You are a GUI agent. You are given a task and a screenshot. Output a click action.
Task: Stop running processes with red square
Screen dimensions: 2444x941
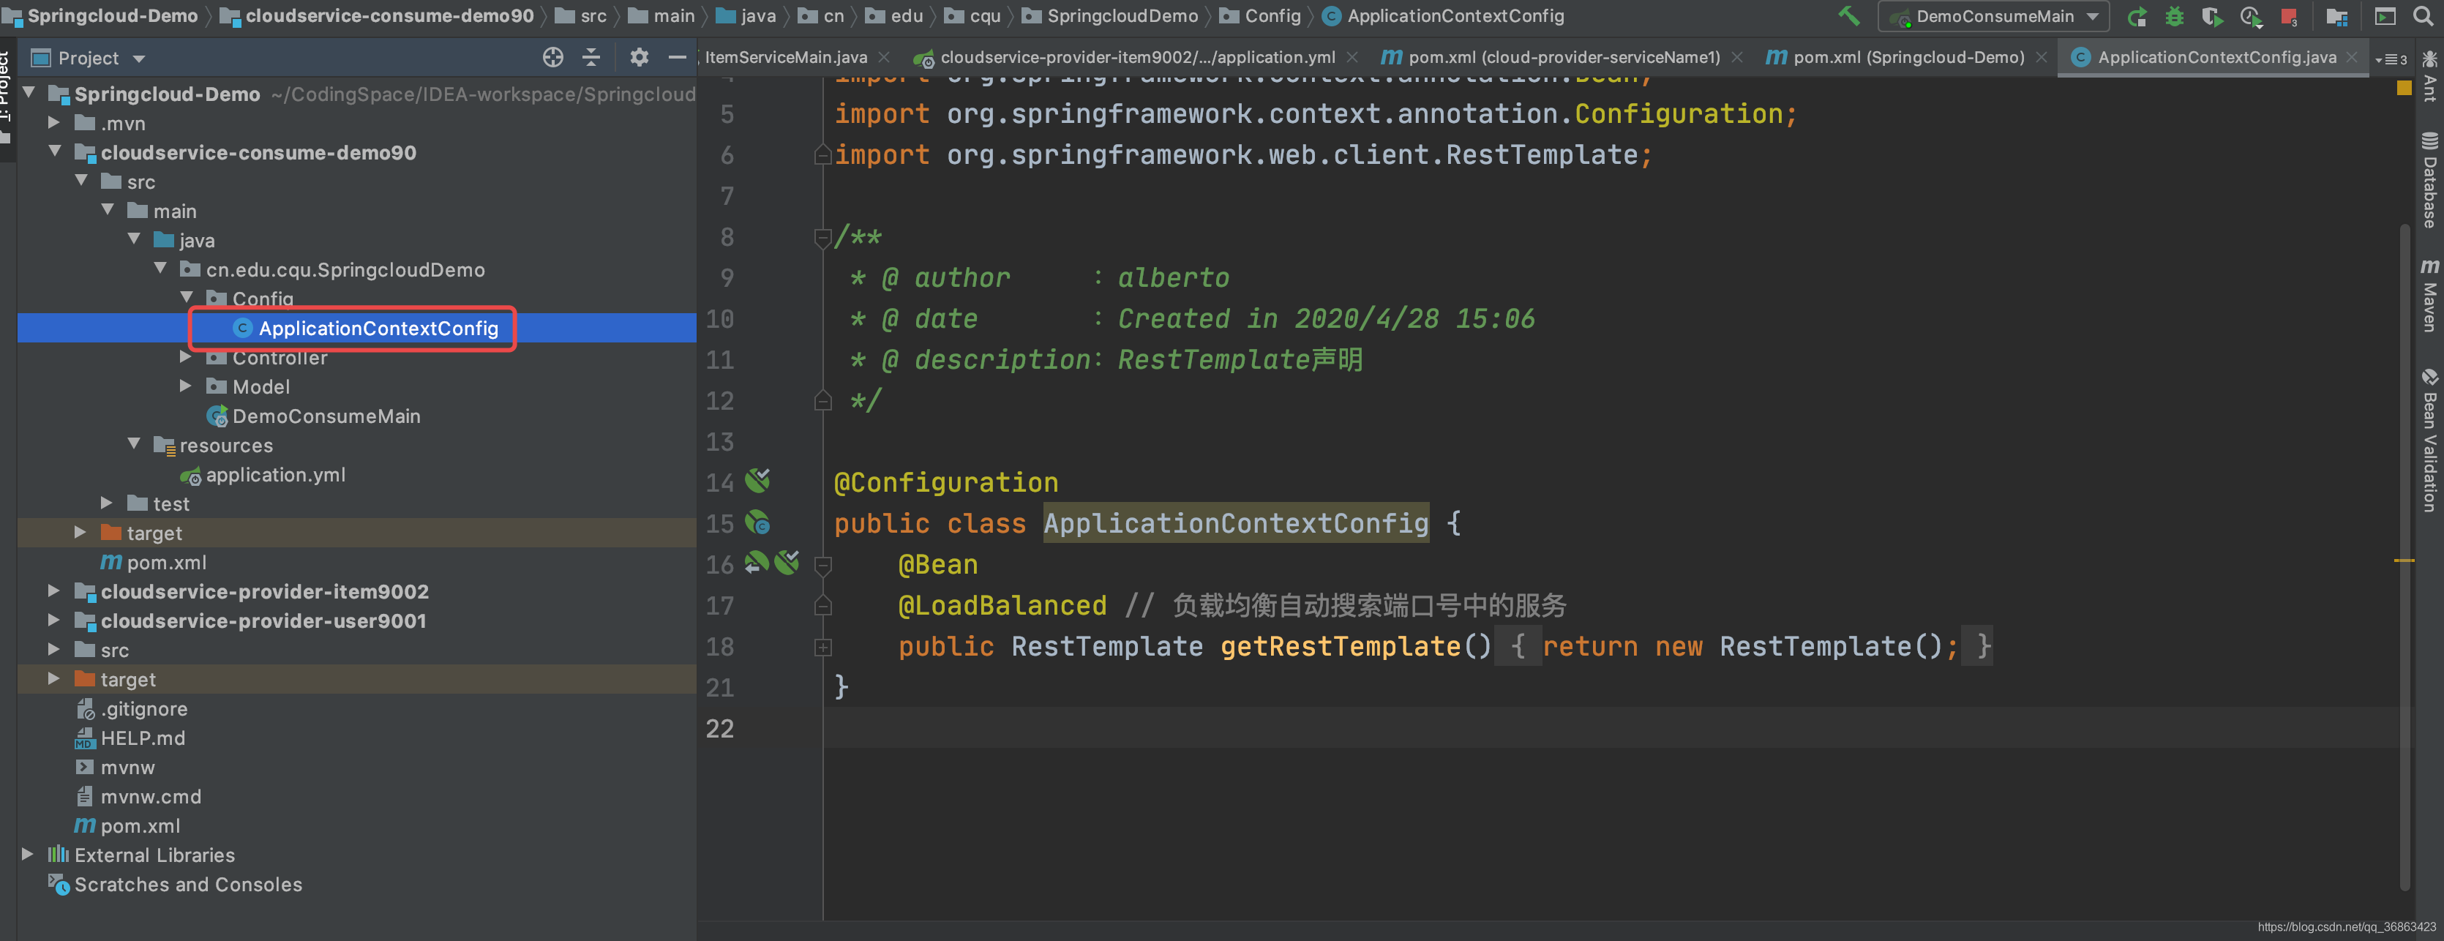[x=2288, y=17]
